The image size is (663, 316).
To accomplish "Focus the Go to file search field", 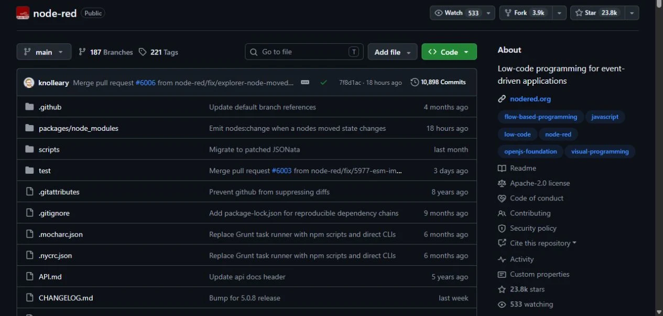I will pyautogui.click(x=304, y=52).
